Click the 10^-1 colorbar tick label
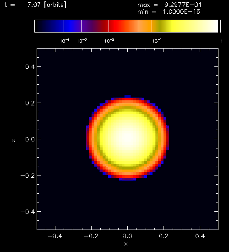This screenshot has width=229, height=252. (x=157, y=41)
